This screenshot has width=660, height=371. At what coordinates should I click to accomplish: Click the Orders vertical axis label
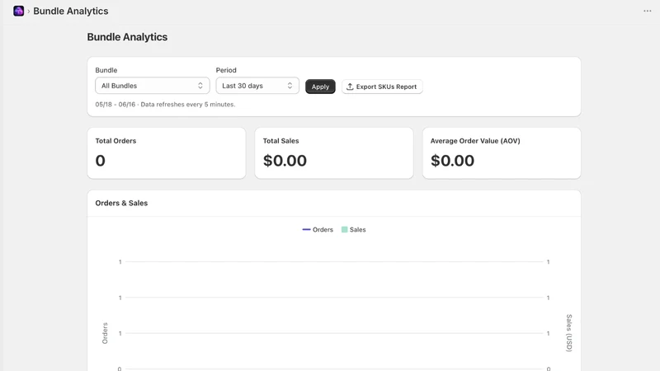106,333
